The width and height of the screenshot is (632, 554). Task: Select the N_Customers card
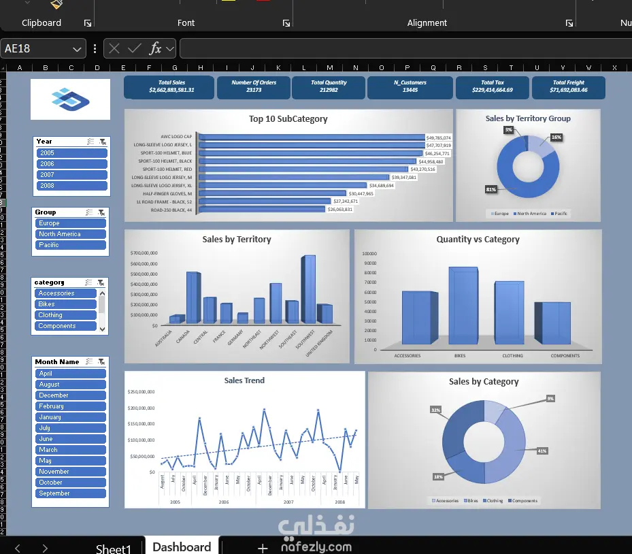(x=410, y=87)
